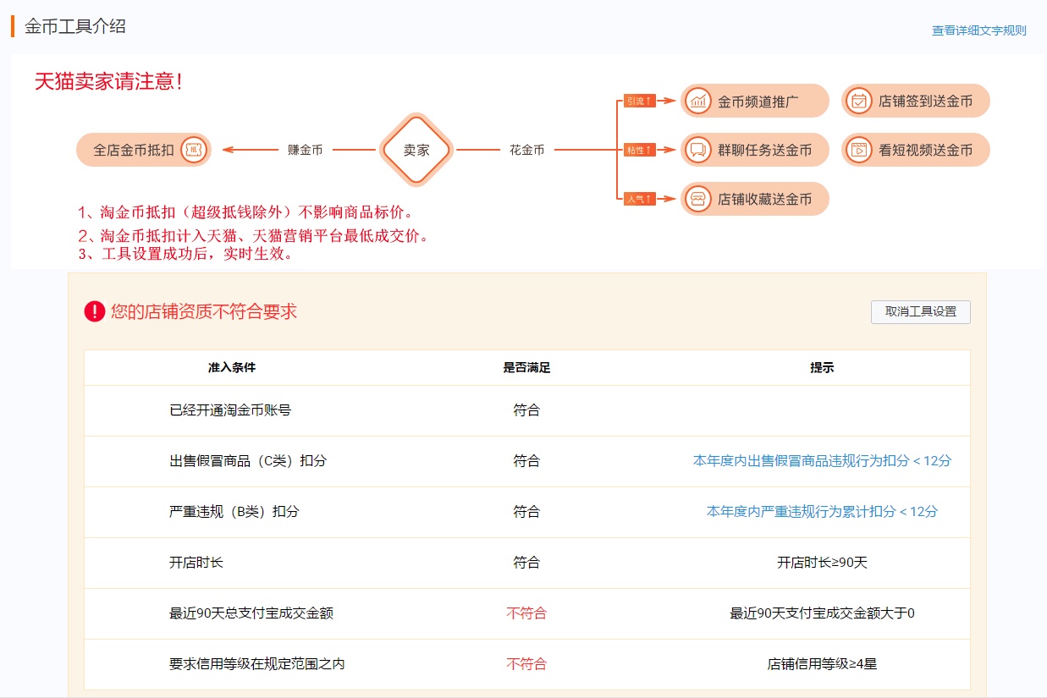
Task: Click the shop icon beside 店铺收藏送金币
Action: (698, 199)
